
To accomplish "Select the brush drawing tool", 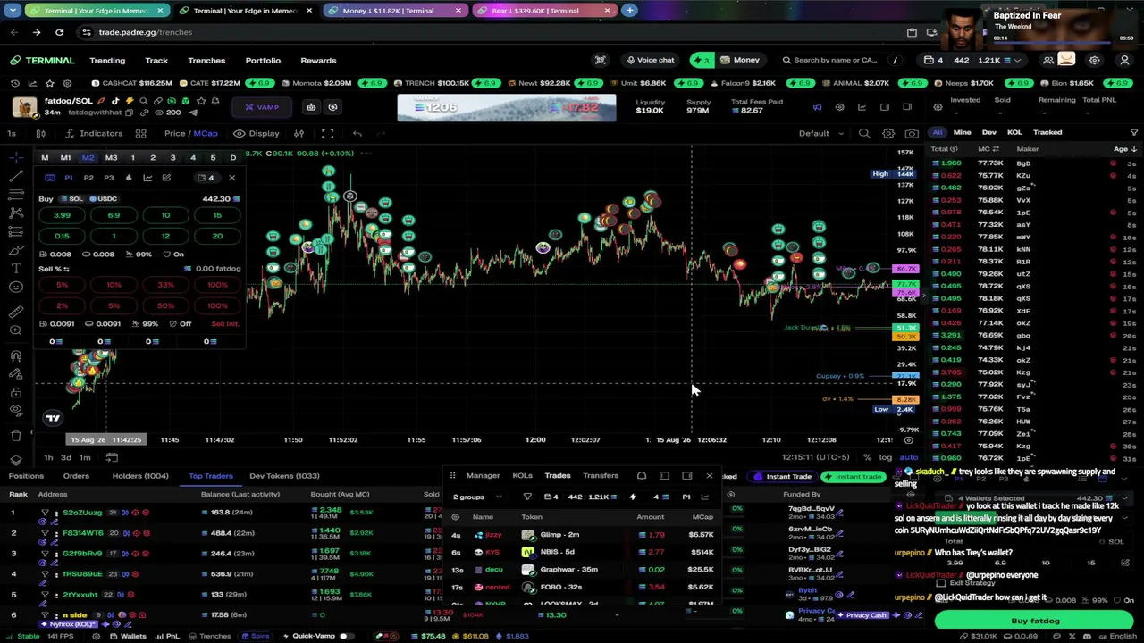I will click(x=16, y=249).
